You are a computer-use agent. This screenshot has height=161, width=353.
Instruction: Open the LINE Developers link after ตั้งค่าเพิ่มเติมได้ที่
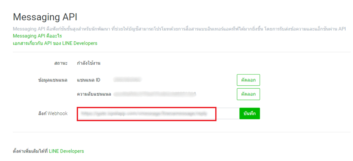(x=66, y=151)
